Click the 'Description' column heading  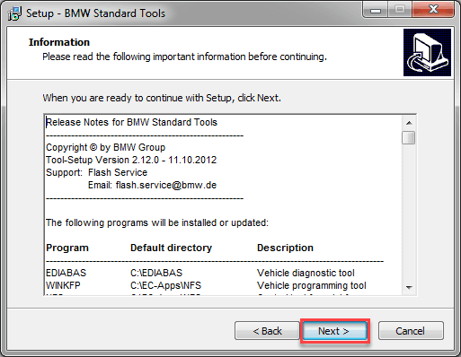pyautogui.click(x=285, y=248)
